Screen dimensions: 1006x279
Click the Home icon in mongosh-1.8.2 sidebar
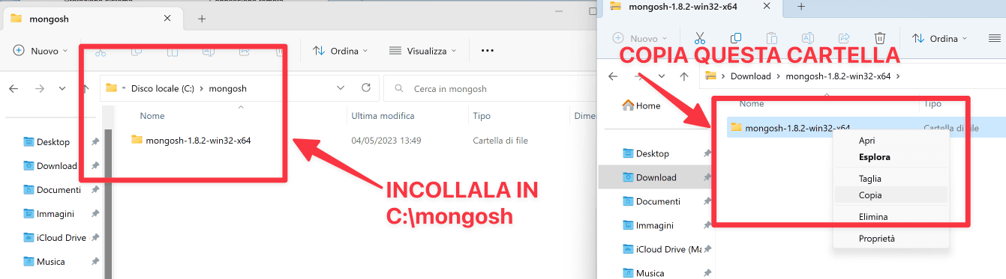point(629,105)
